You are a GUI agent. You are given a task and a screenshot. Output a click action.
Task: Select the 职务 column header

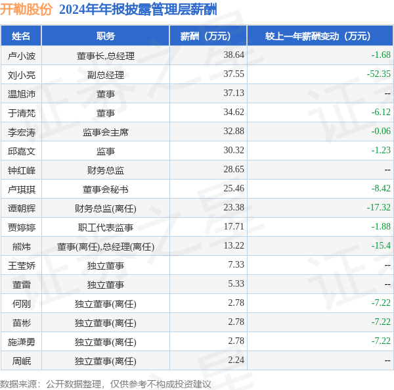pos(106,36)
